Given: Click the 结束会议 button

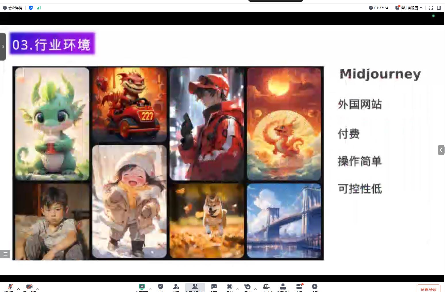Looking at the screenshot, I should pos(428,289).
